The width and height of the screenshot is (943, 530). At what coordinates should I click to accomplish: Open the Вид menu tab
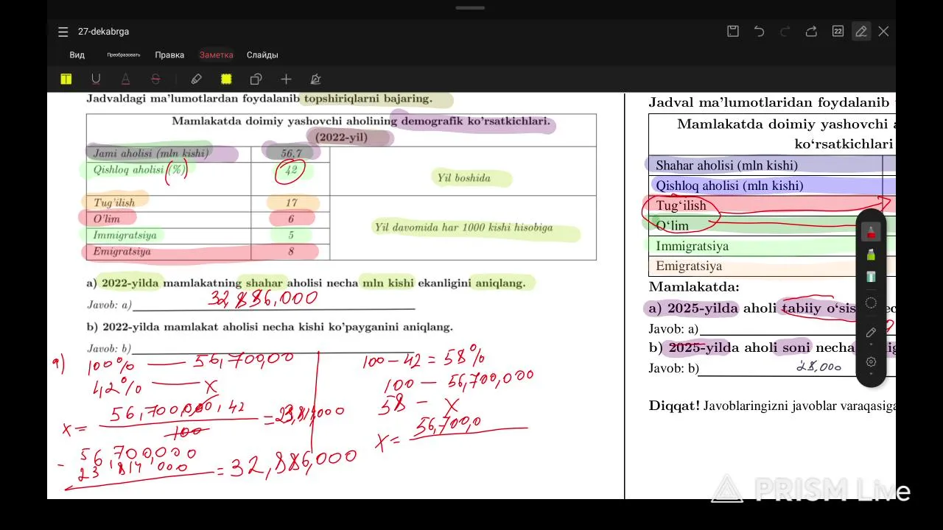[x=77, y=55]
